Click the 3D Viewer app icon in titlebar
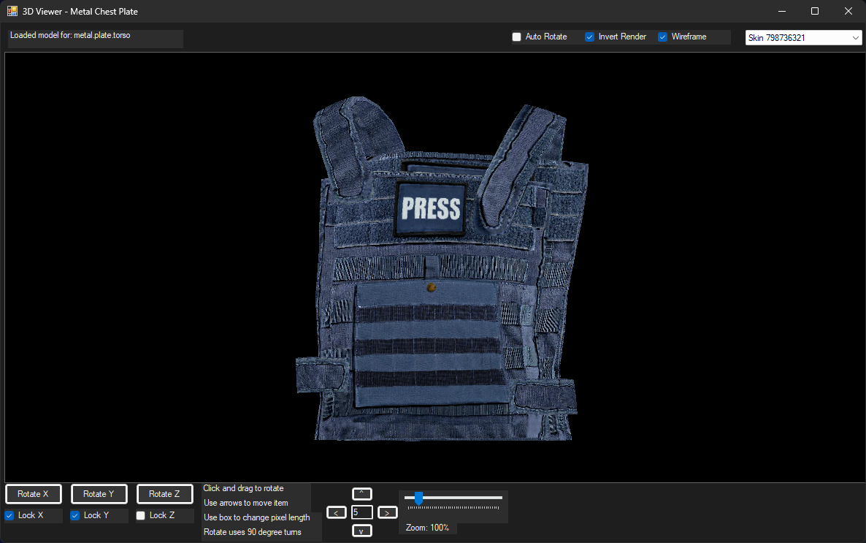 (x=12, y=11)
